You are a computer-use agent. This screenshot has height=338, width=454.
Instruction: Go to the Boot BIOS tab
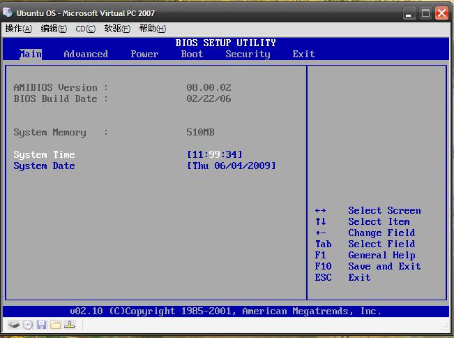click(192, 54)
